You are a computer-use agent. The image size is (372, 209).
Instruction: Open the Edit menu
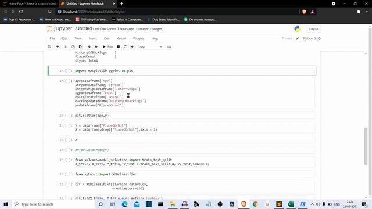65,39
